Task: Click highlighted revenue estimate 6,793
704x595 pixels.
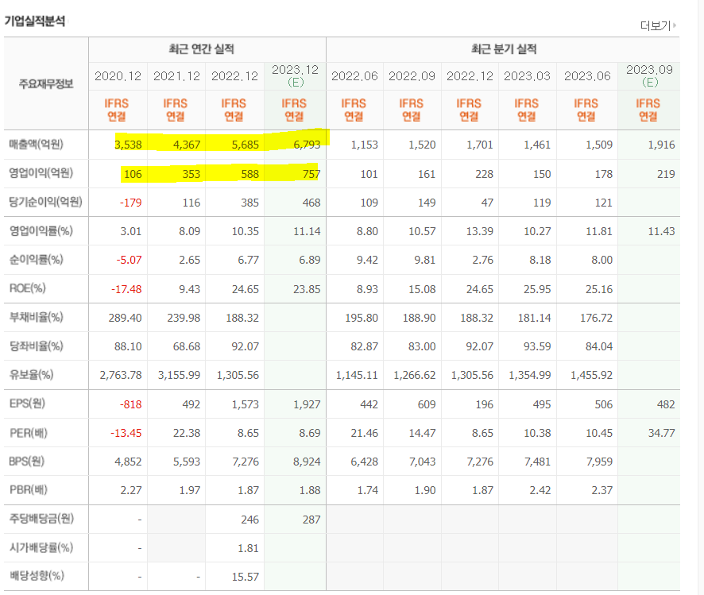Action: tap(307, 145)
